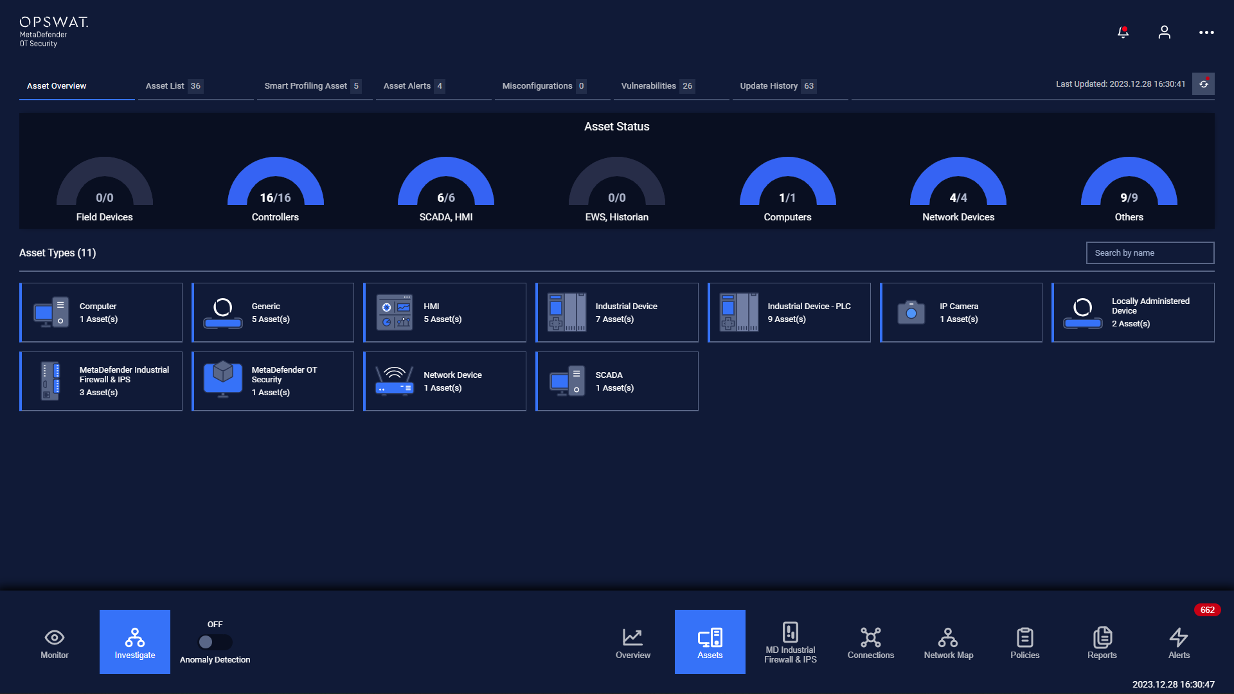Click the SCADA asset type icon
The height and width of the screenshot is (694, 1234).
tap(567, 381)
